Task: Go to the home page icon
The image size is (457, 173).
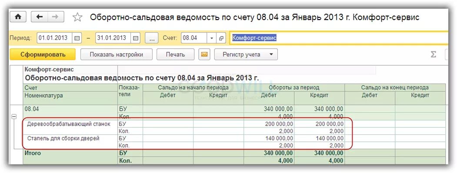Action: 18,17
